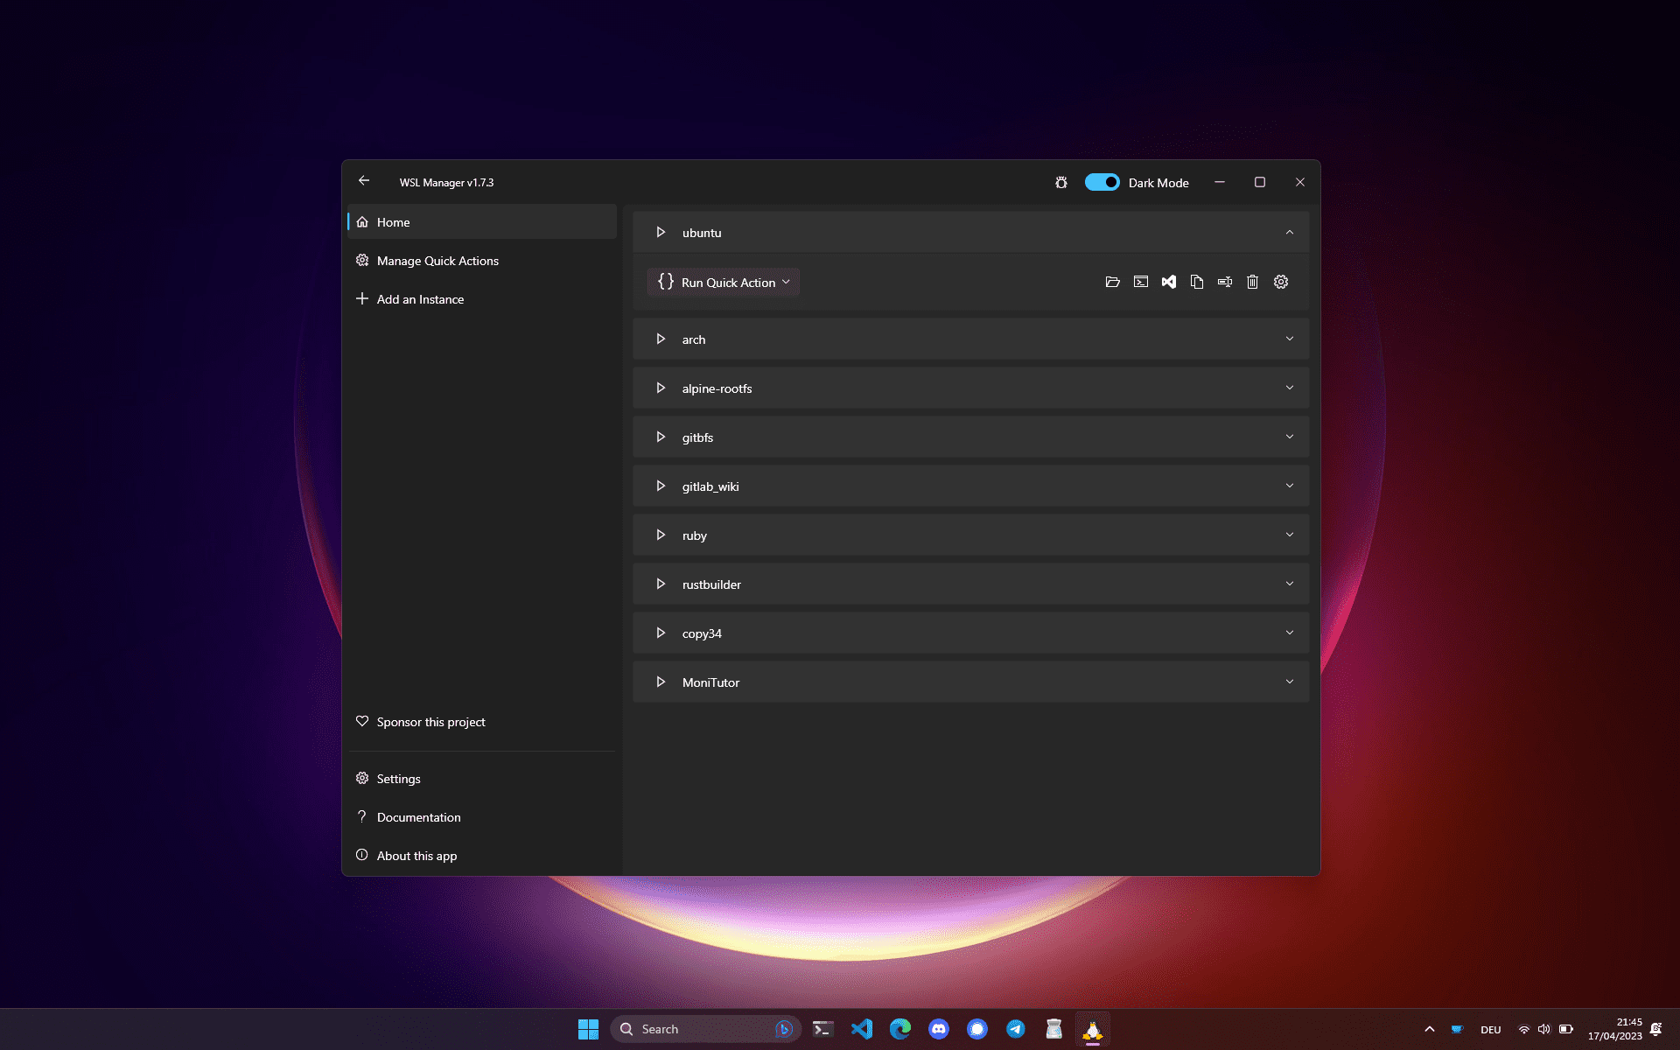Click the rename icon for ubuntu instance
The height and width of the screenshot is (1050, 1680).
click(1224, 282)
